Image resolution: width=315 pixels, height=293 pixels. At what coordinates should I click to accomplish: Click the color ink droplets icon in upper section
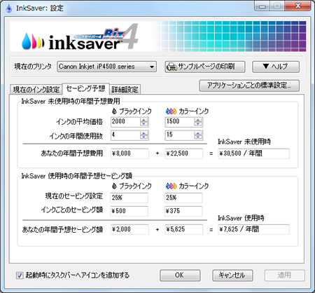(x=171, y=111)
